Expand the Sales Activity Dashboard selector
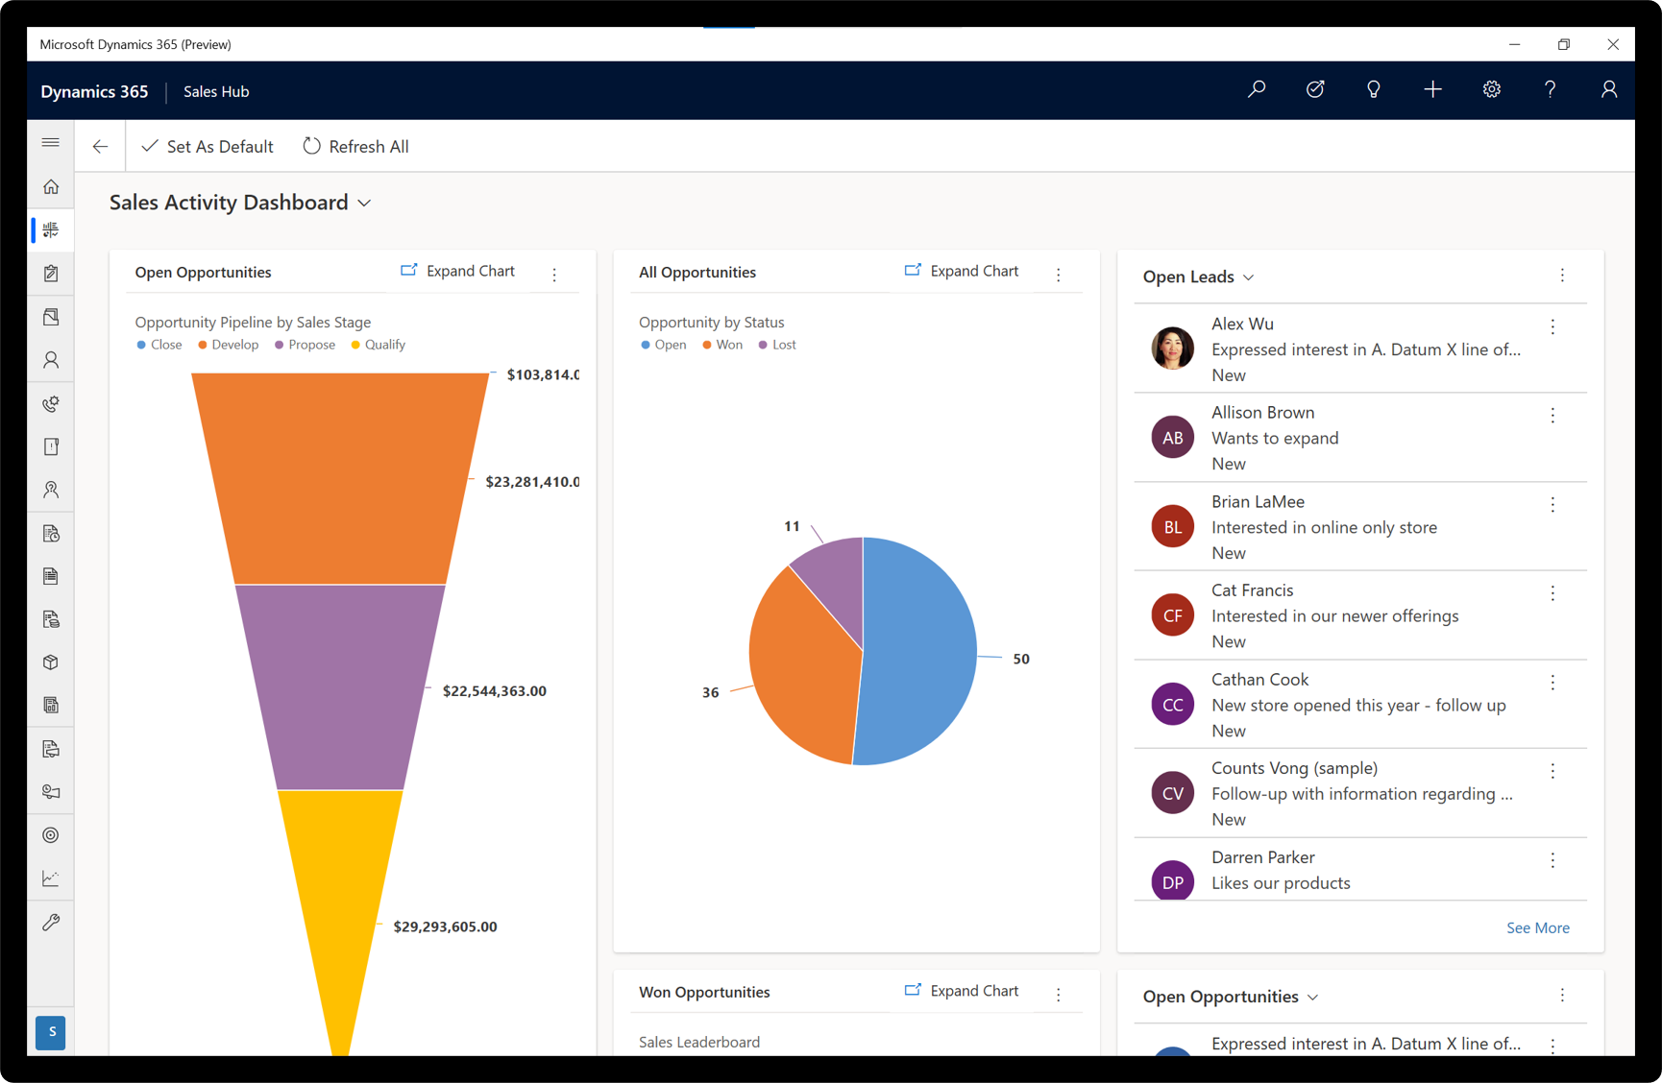1662x1083 pixels. [x=363, y=203]
